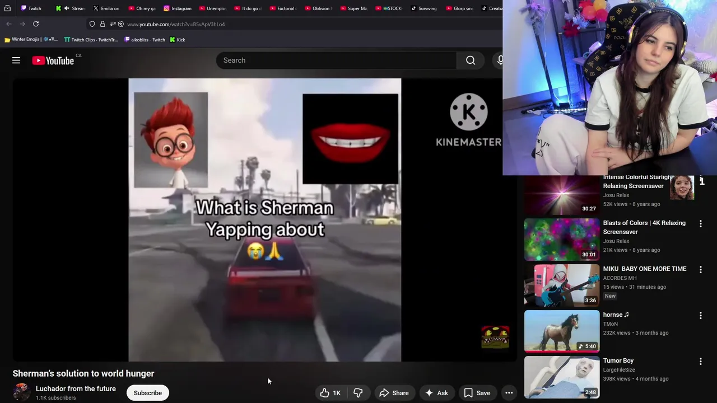
Task: Switch to the Oh my ga YouTube tab
Action: (142, 8)
